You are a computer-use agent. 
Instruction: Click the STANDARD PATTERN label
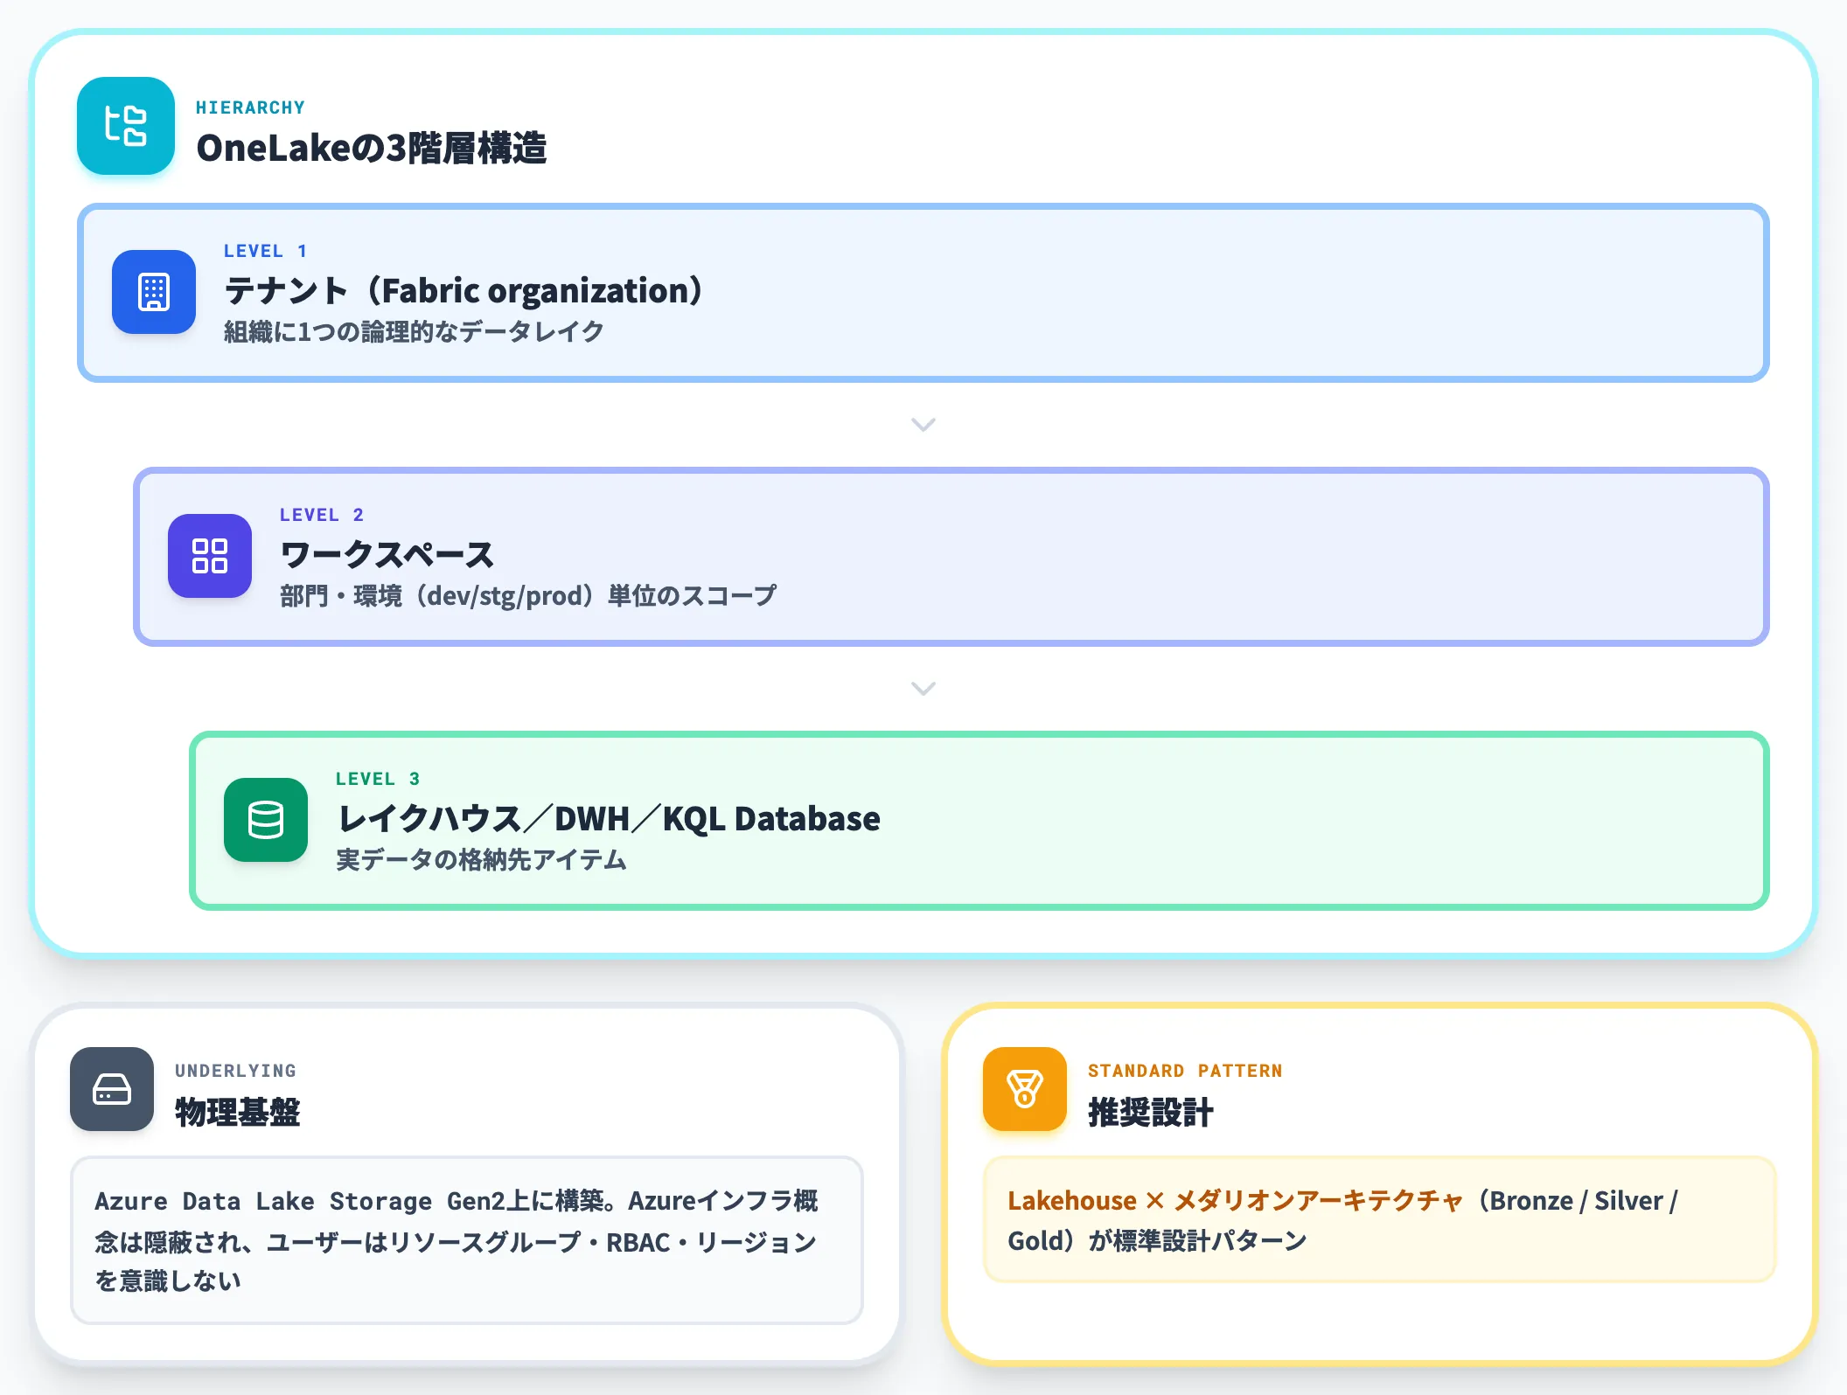(1185, 1071)
